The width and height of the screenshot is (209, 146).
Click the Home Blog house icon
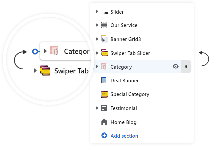(104, 122)
